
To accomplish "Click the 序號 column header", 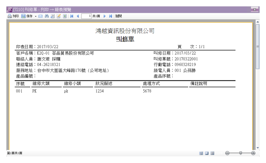I will click(20, 84).
